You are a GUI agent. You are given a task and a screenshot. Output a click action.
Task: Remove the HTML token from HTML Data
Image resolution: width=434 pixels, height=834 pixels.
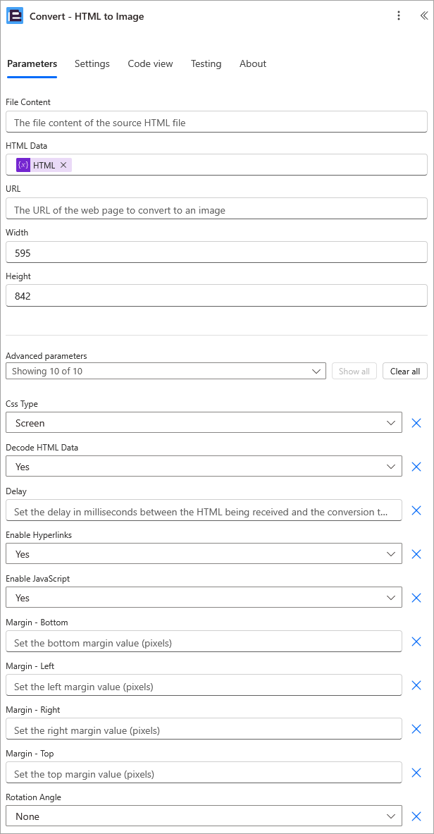[63, 166]
